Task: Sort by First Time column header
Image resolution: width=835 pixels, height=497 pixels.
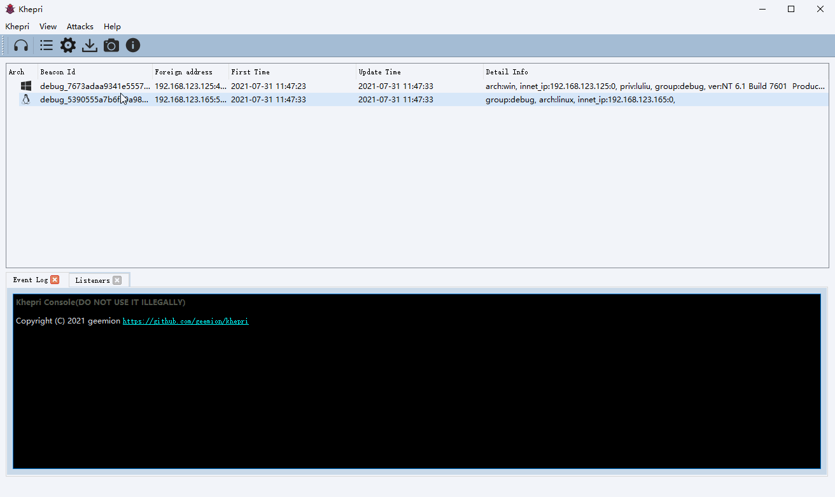Action: pos(292,72)
